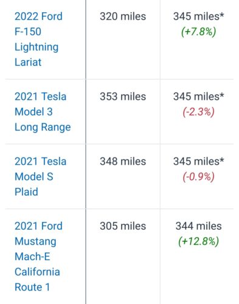Click 345 miles* in the Model S Plaid row
239x304 pixels.
pos(199,161)
